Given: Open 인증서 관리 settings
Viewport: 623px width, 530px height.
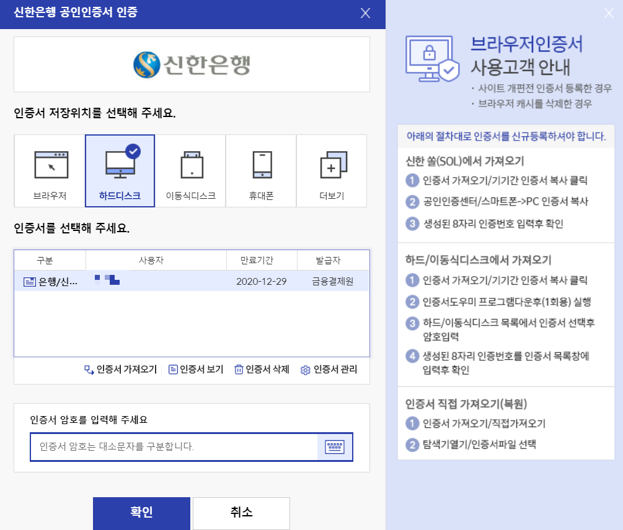Looking at the screenshot, I should pyautogui.click(x=329, y=370).
